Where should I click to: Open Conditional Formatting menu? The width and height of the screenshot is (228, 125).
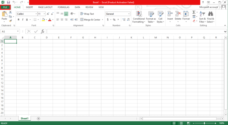click(139, 17)
